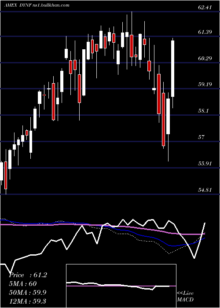Viewport: 220px width, 308px height.
Task: Click the <<Live MACD label
Action: coord(185,296)
